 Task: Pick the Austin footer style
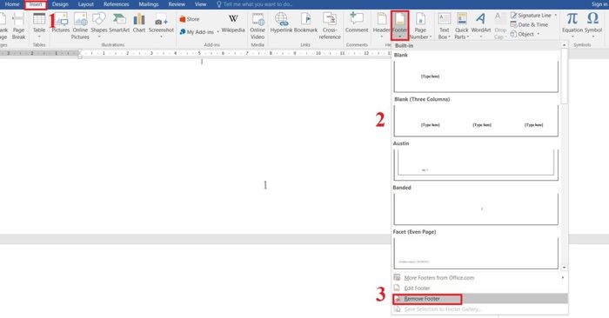coord(476,165)
